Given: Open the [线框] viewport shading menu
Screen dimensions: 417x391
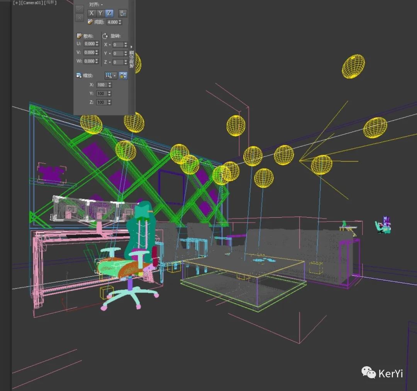Looking at the screenshot, I should point(50,3).
